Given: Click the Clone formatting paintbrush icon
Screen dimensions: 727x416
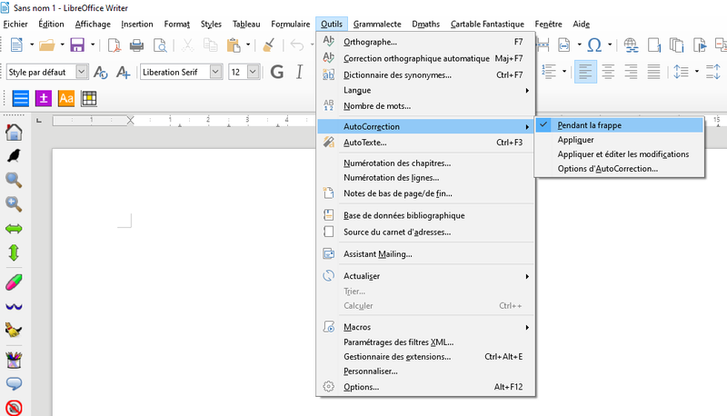Looking at the screenshot, I should click(x=269, y=45).
